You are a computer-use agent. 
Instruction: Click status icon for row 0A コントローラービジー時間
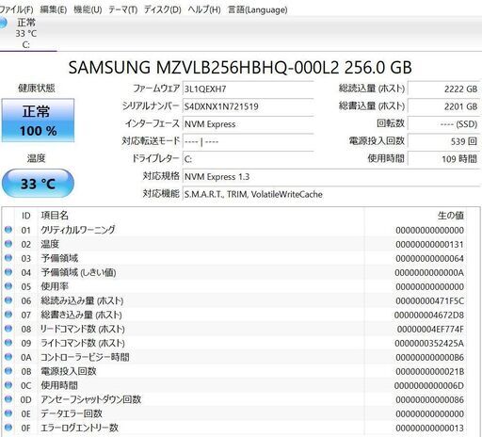pyautogui.click(x=8, y=357)
